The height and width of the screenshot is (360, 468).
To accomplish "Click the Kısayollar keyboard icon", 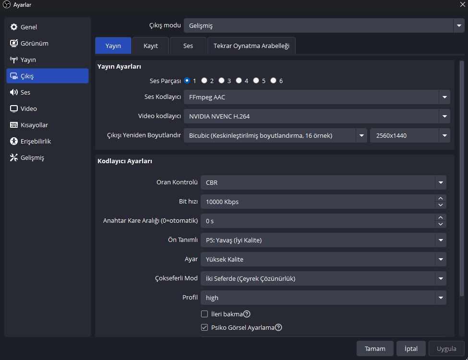I will click(x=14, y=125).
